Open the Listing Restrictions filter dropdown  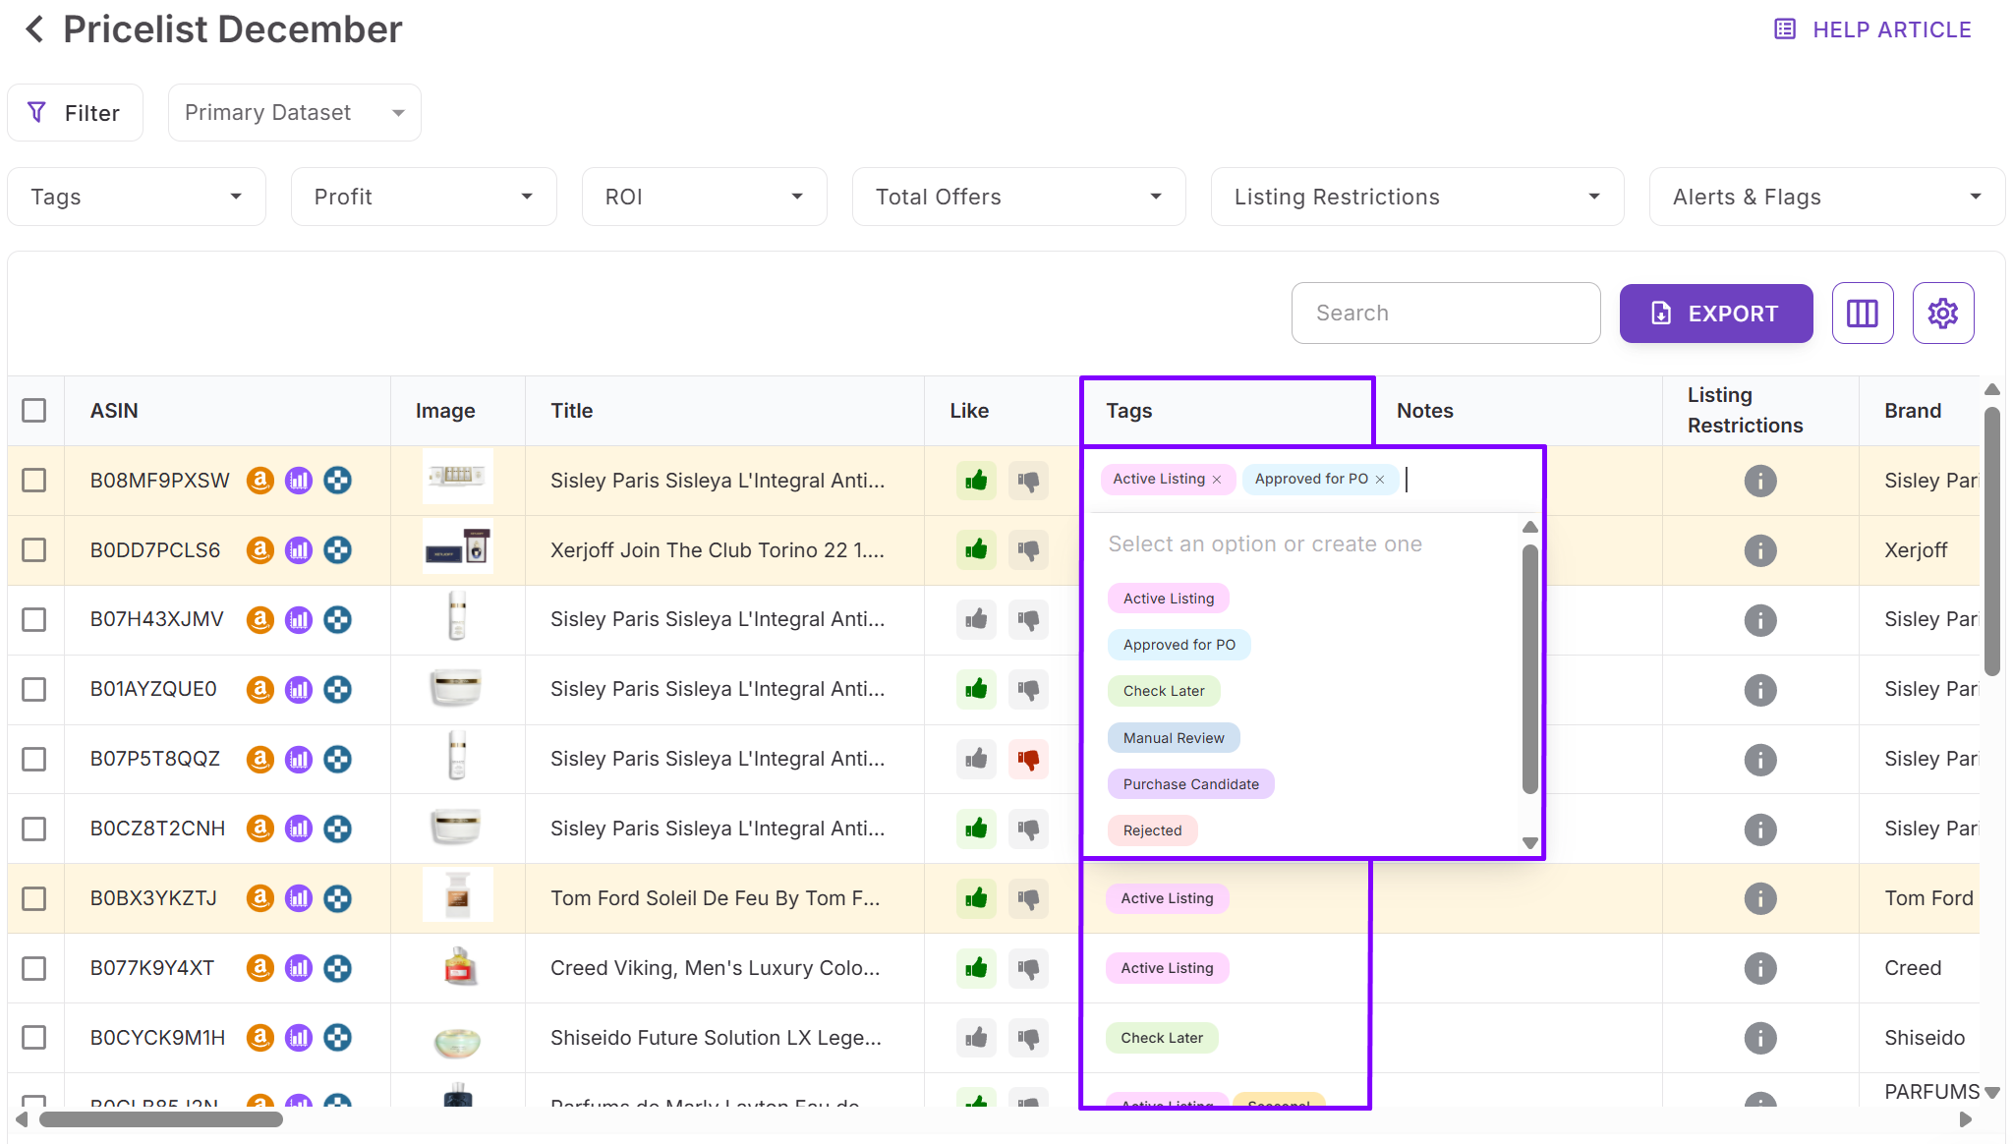pos(1416,198)
